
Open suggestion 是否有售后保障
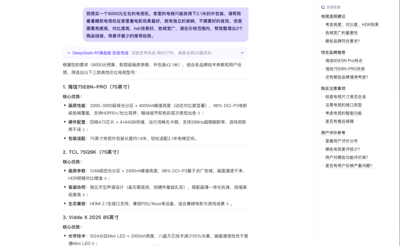tap(339, 122)
